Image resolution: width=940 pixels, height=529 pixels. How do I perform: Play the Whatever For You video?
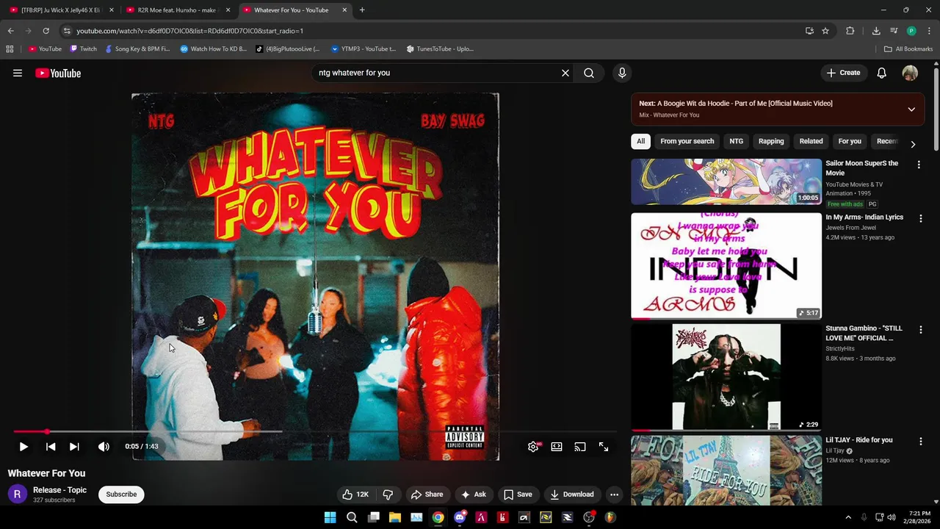23,446
